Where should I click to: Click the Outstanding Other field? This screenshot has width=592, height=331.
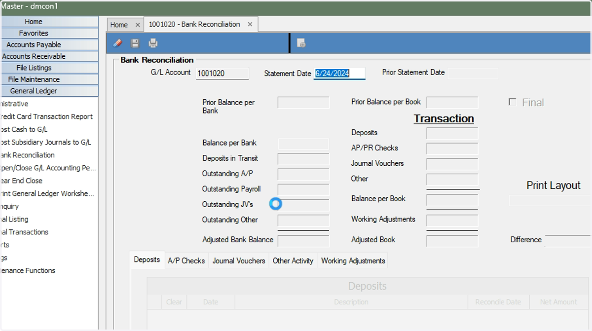click(303, 221)
